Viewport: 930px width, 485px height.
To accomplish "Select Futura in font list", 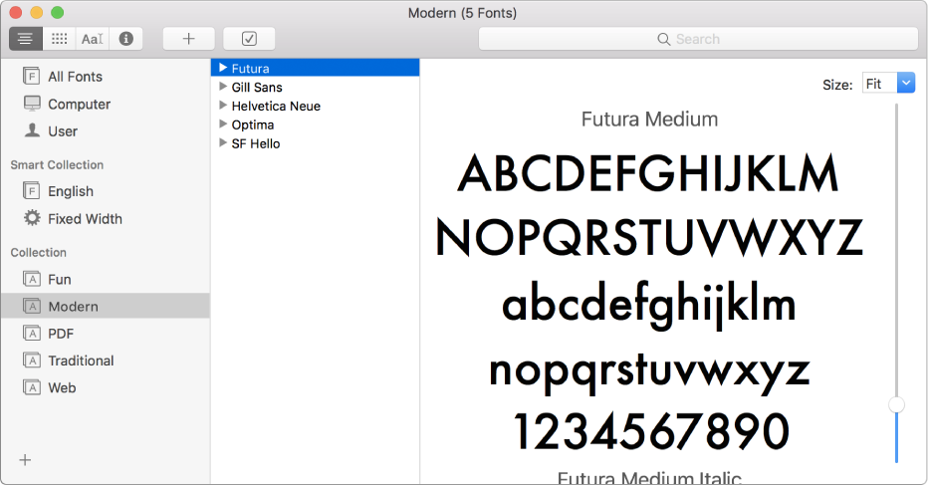I will coord(315,68).
